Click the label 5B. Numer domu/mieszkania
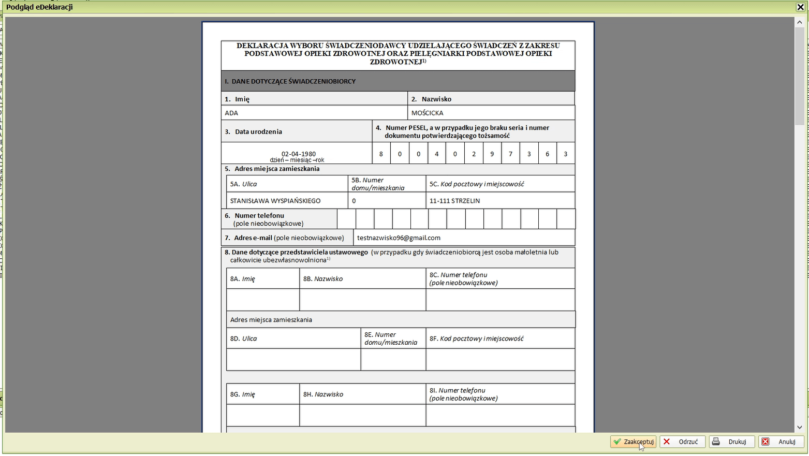Screen dimensions: 809x456 (x=378, y=184)
